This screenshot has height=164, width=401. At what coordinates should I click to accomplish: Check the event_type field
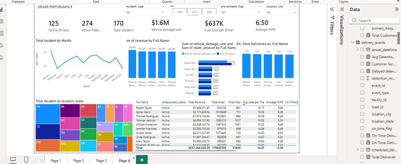[362, 92]
